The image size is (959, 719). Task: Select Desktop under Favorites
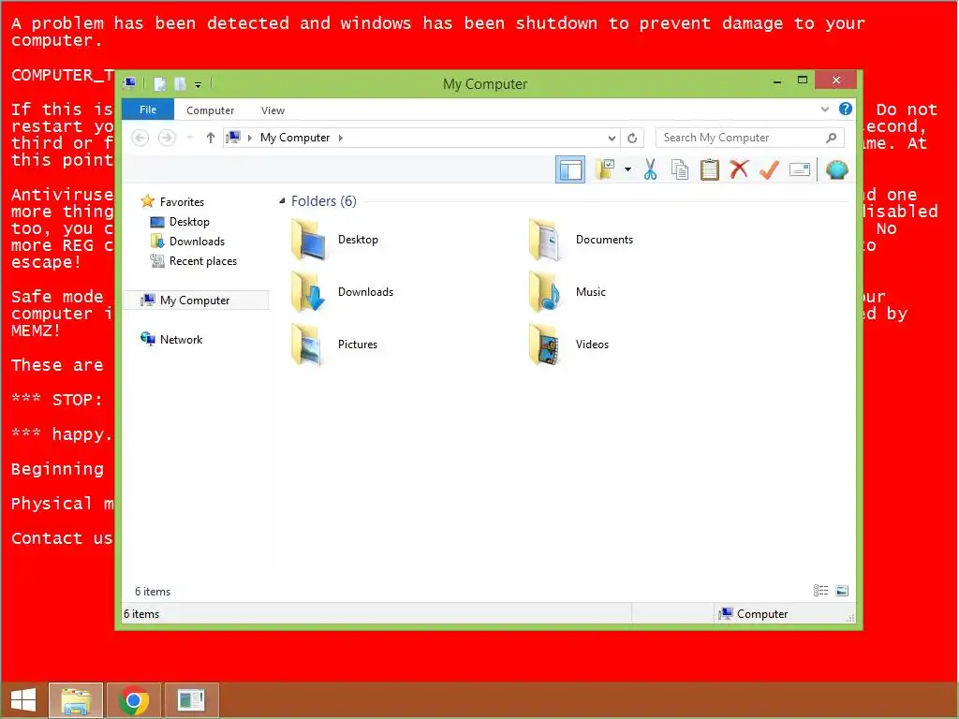coord(180,221)
